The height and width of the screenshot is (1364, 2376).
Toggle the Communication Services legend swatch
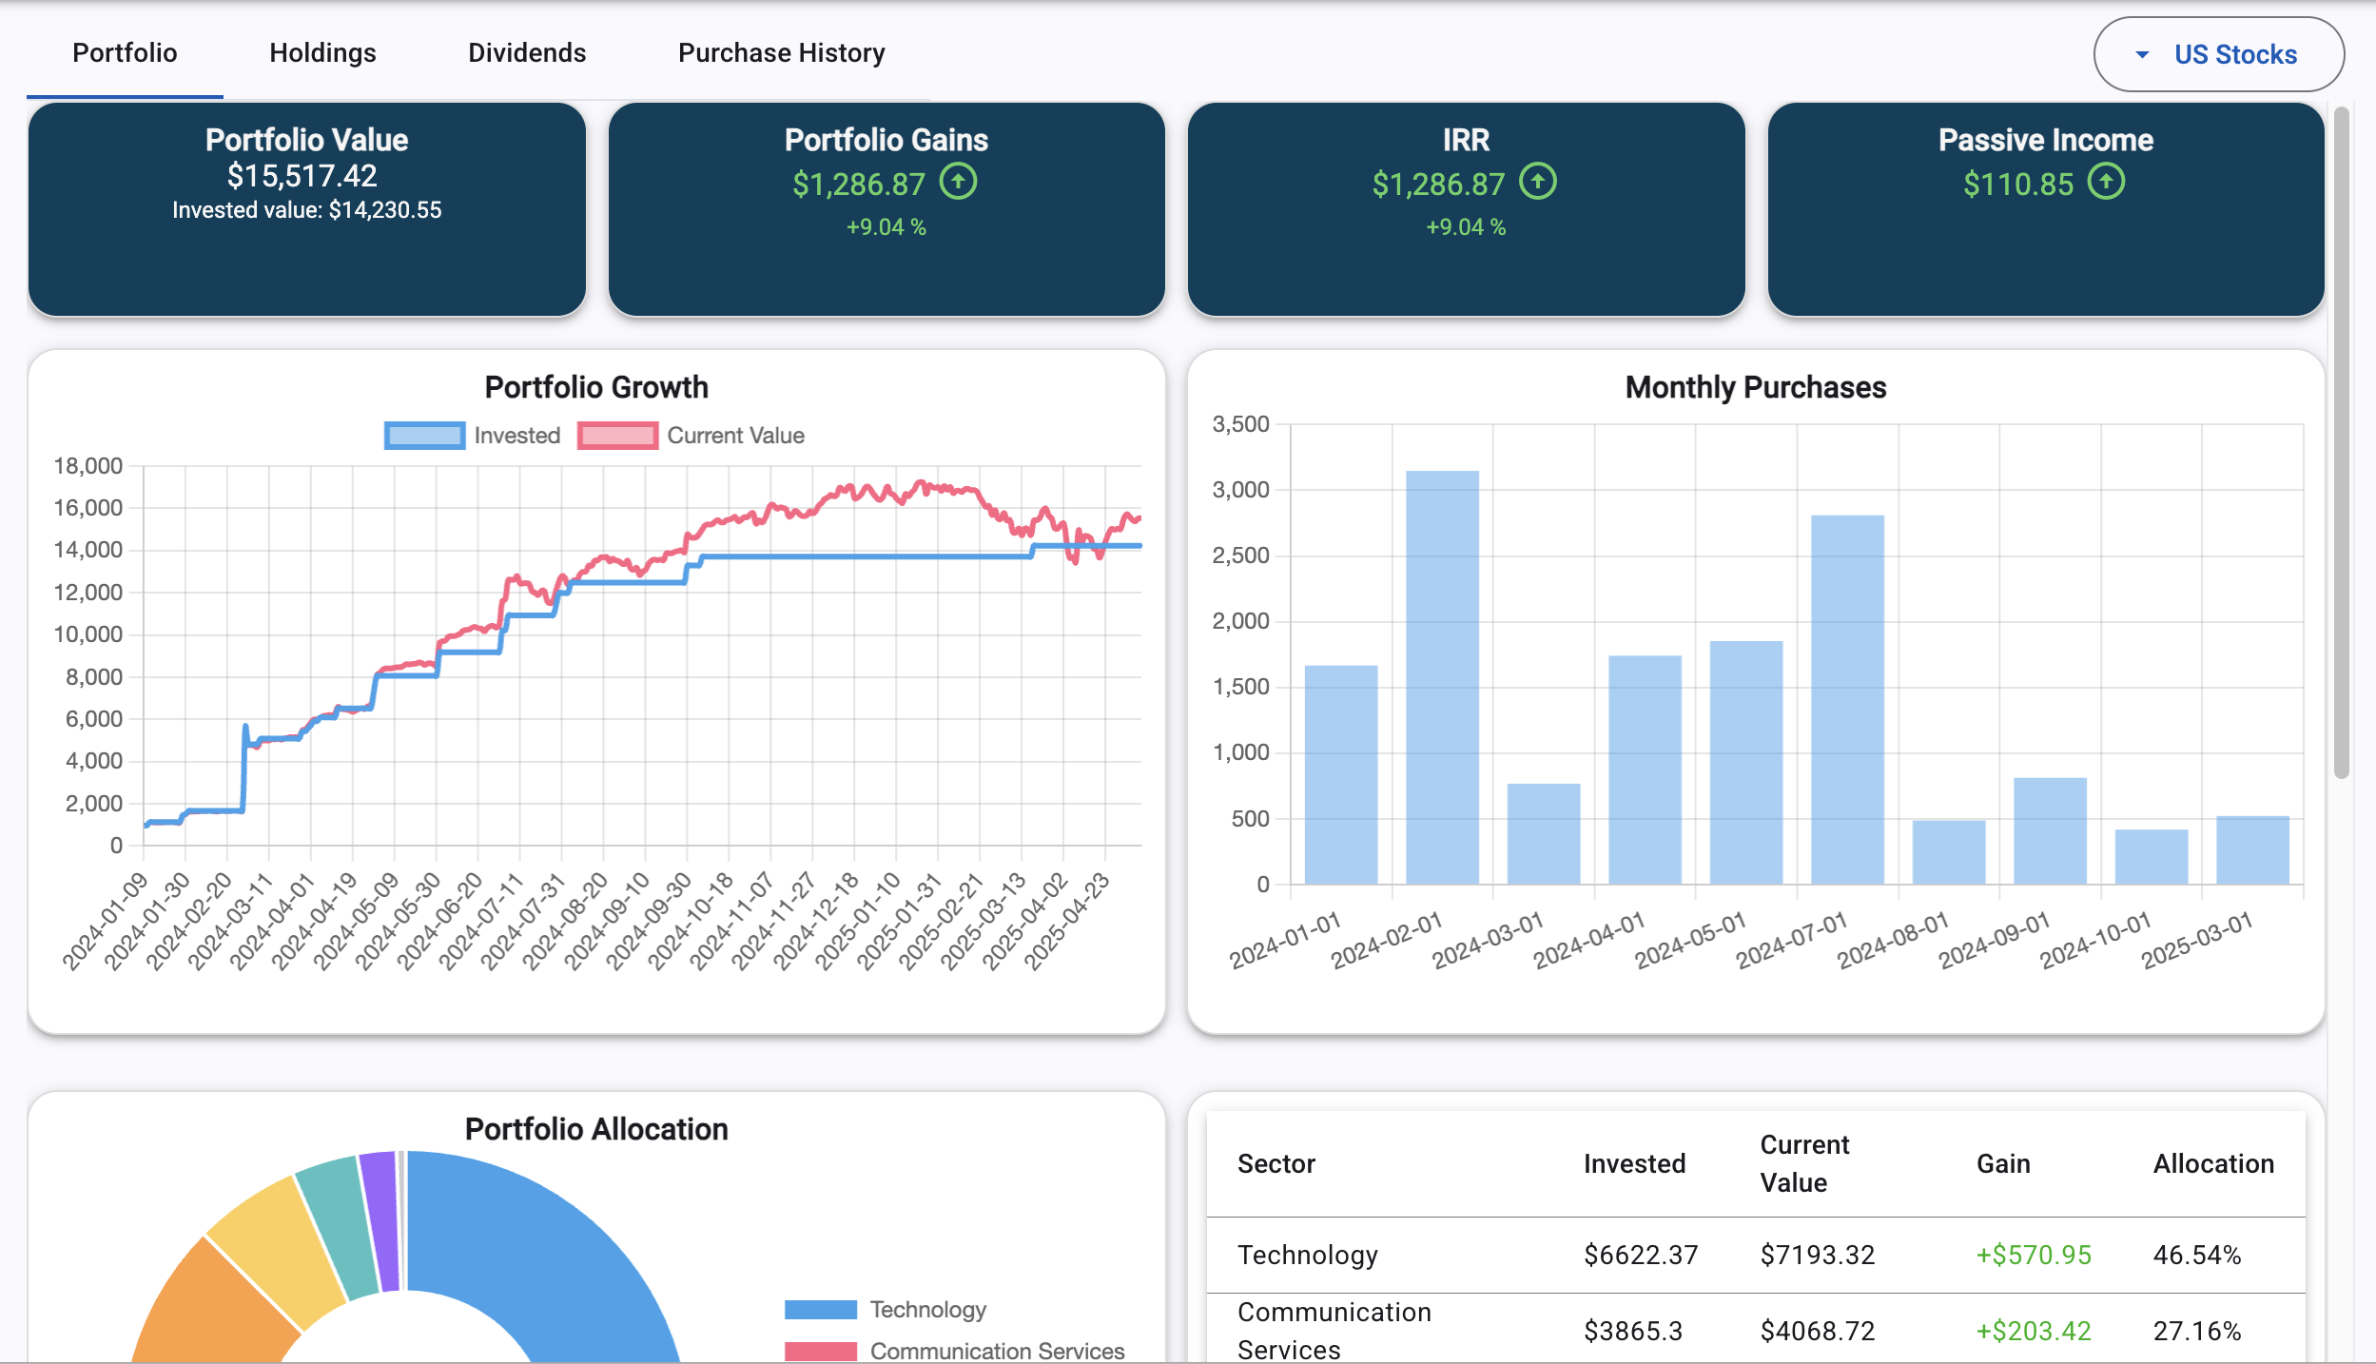[x=820, y=1352]
